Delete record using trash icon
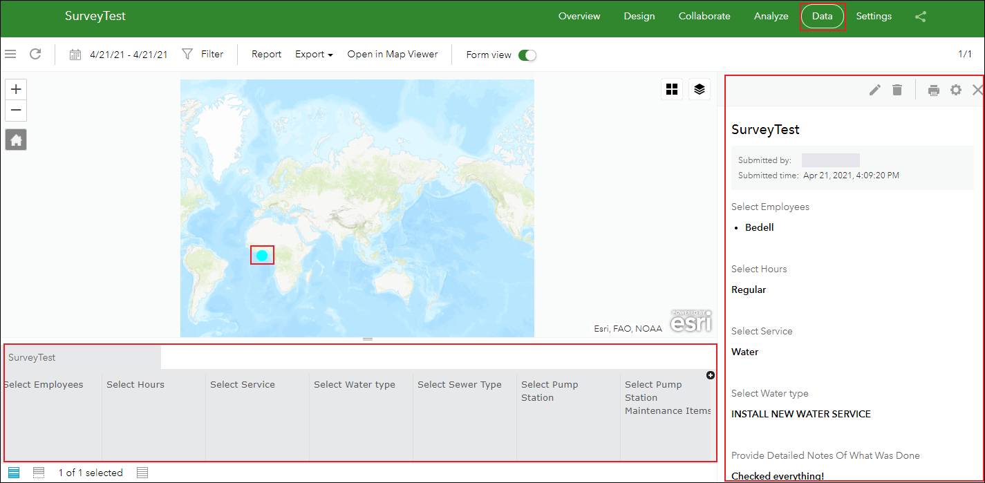The image size is (985, 483). [897, 90]
